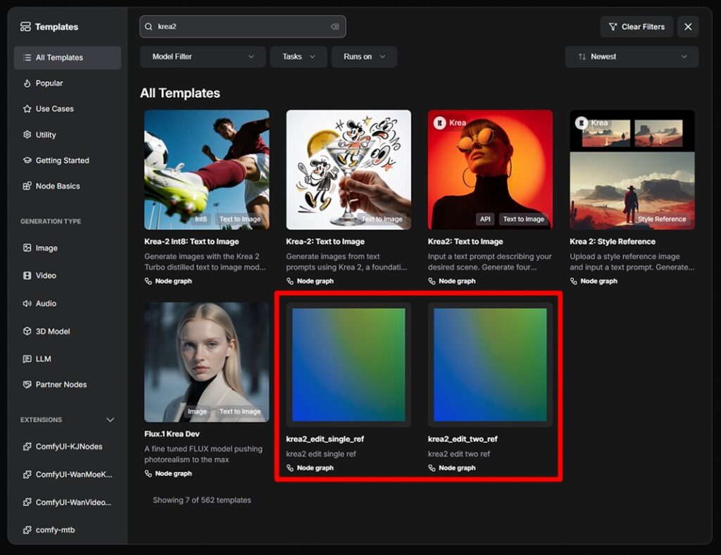
Task: Clear the krea2 search text icon
Action: point(334,27)
